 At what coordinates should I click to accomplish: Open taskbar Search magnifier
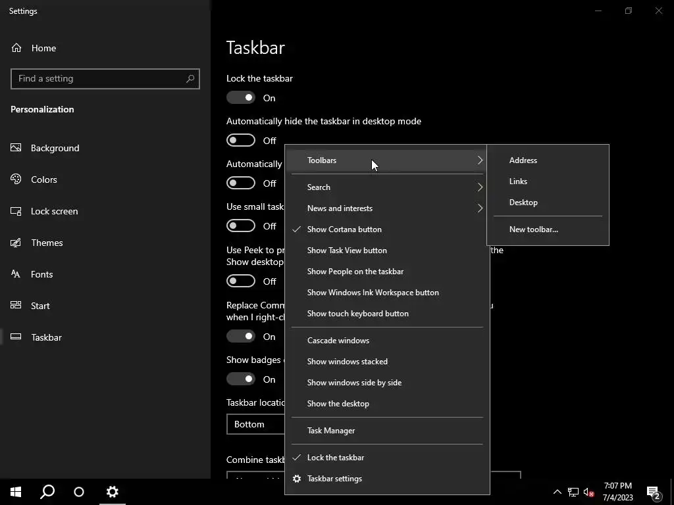pyautogui.click(x=47, y=492)
